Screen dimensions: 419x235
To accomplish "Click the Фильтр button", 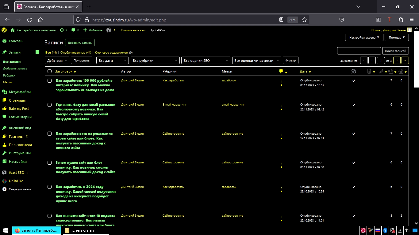I will (290, 61).
